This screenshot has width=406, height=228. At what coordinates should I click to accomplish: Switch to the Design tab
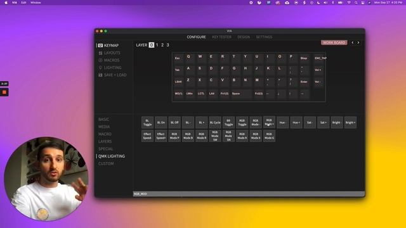click(244, 37)
